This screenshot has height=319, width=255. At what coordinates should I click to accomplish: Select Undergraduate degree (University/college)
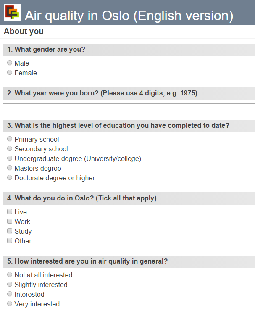point(10,158)
